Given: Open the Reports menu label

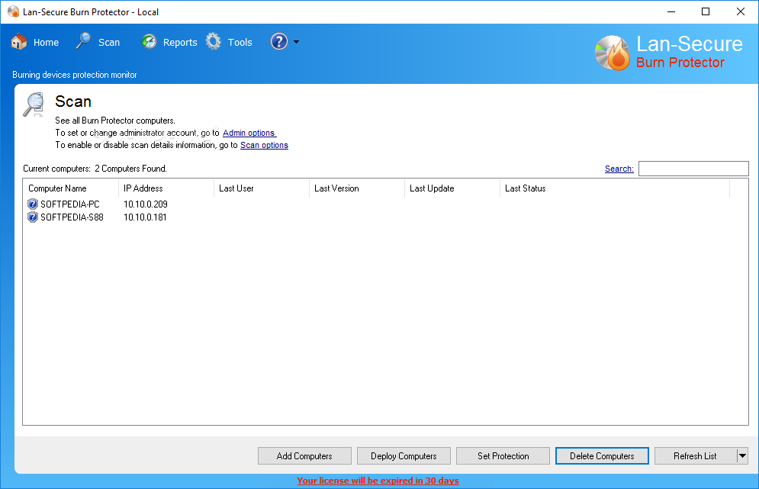Looking at the screenshot, I should [180, 43].
